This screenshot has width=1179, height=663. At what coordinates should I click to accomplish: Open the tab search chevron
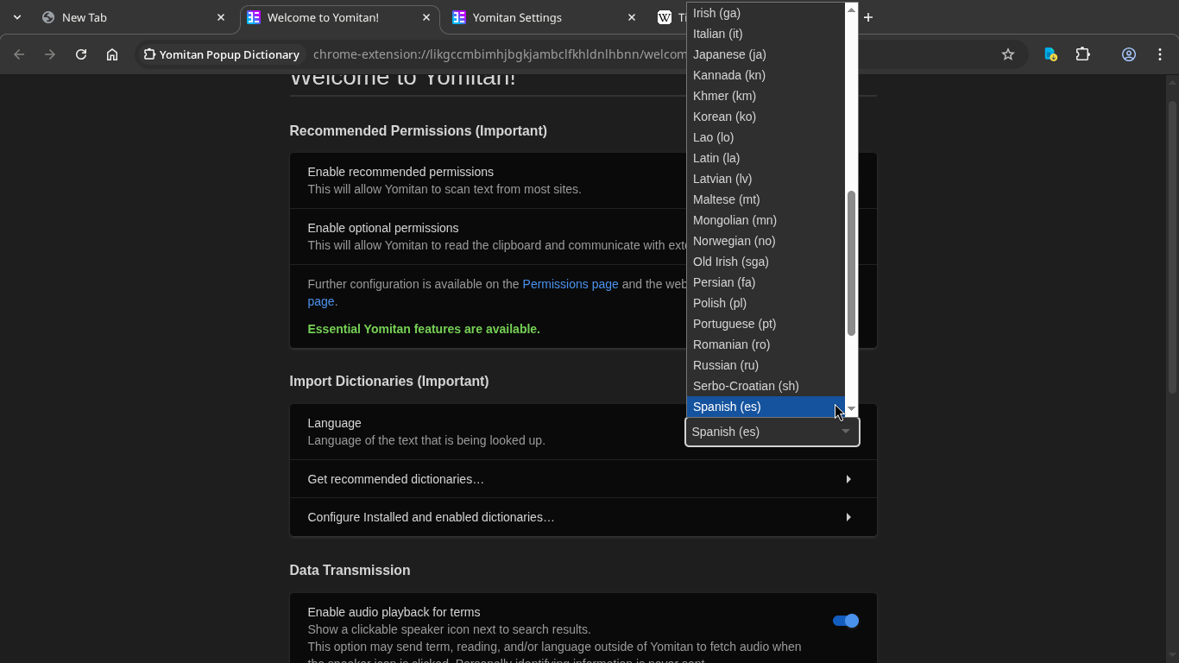pos(17,17)
